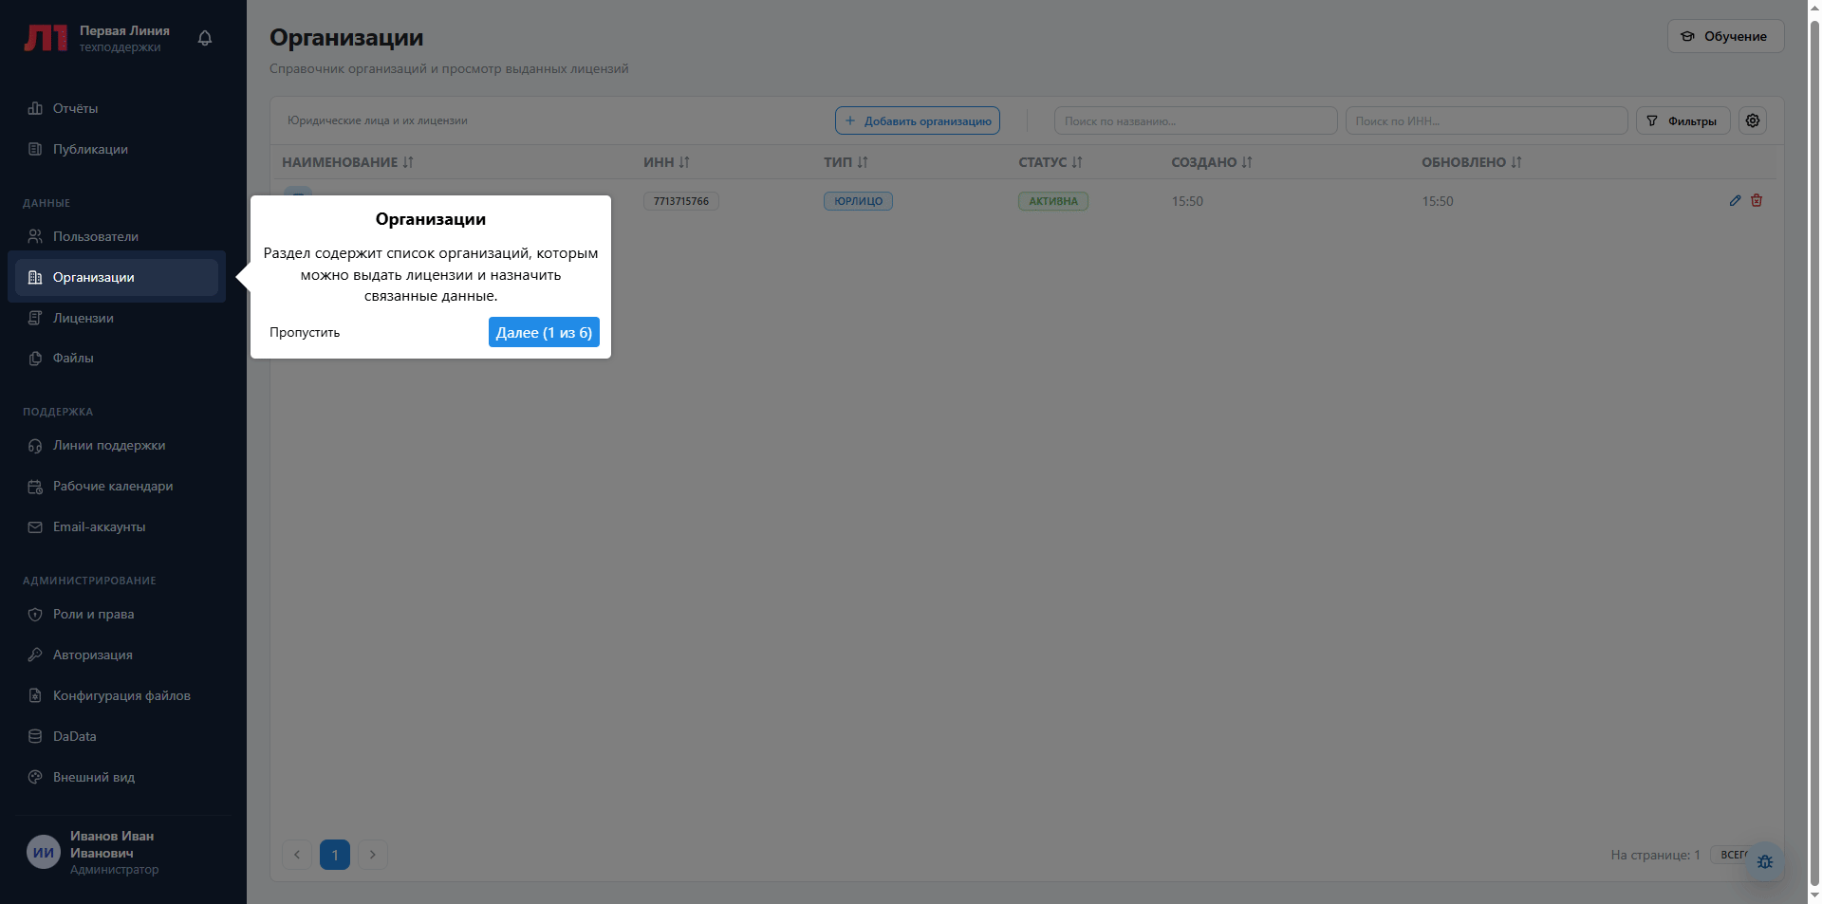
Task: Open Файлы sidebar item
Action: pyautogui.click(x=117, y=358)
